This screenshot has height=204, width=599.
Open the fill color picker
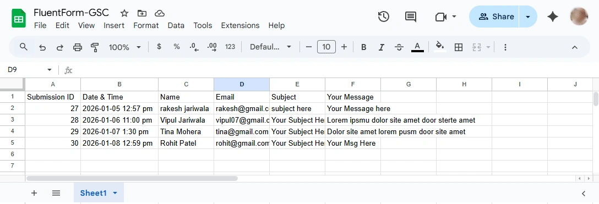click(x=440, y=47)
